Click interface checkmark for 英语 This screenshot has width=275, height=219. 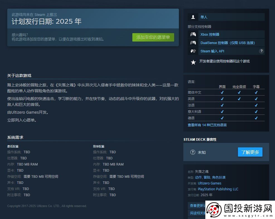pyautogui.click(x=222, y=99)
